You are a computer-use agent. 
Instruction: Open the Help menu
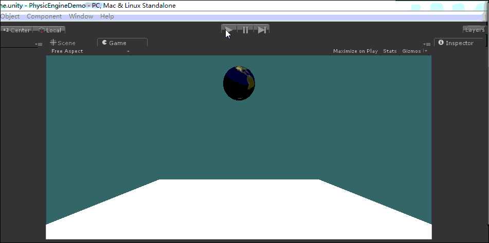tap(107, 16)
